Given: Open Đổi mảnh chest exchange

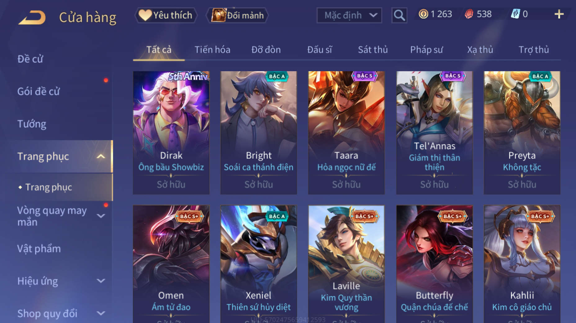Looking at the screenshot, I should pyautogui.click(x=238, y=15).
